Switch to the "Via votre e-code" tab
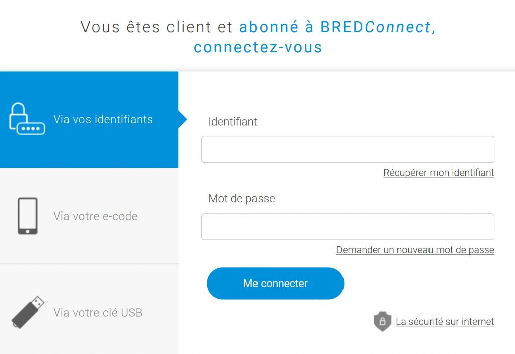 coord(96,217)
